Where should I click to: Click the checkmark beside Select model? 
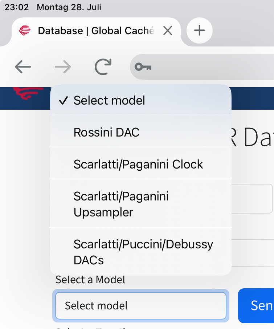[63, 100]
